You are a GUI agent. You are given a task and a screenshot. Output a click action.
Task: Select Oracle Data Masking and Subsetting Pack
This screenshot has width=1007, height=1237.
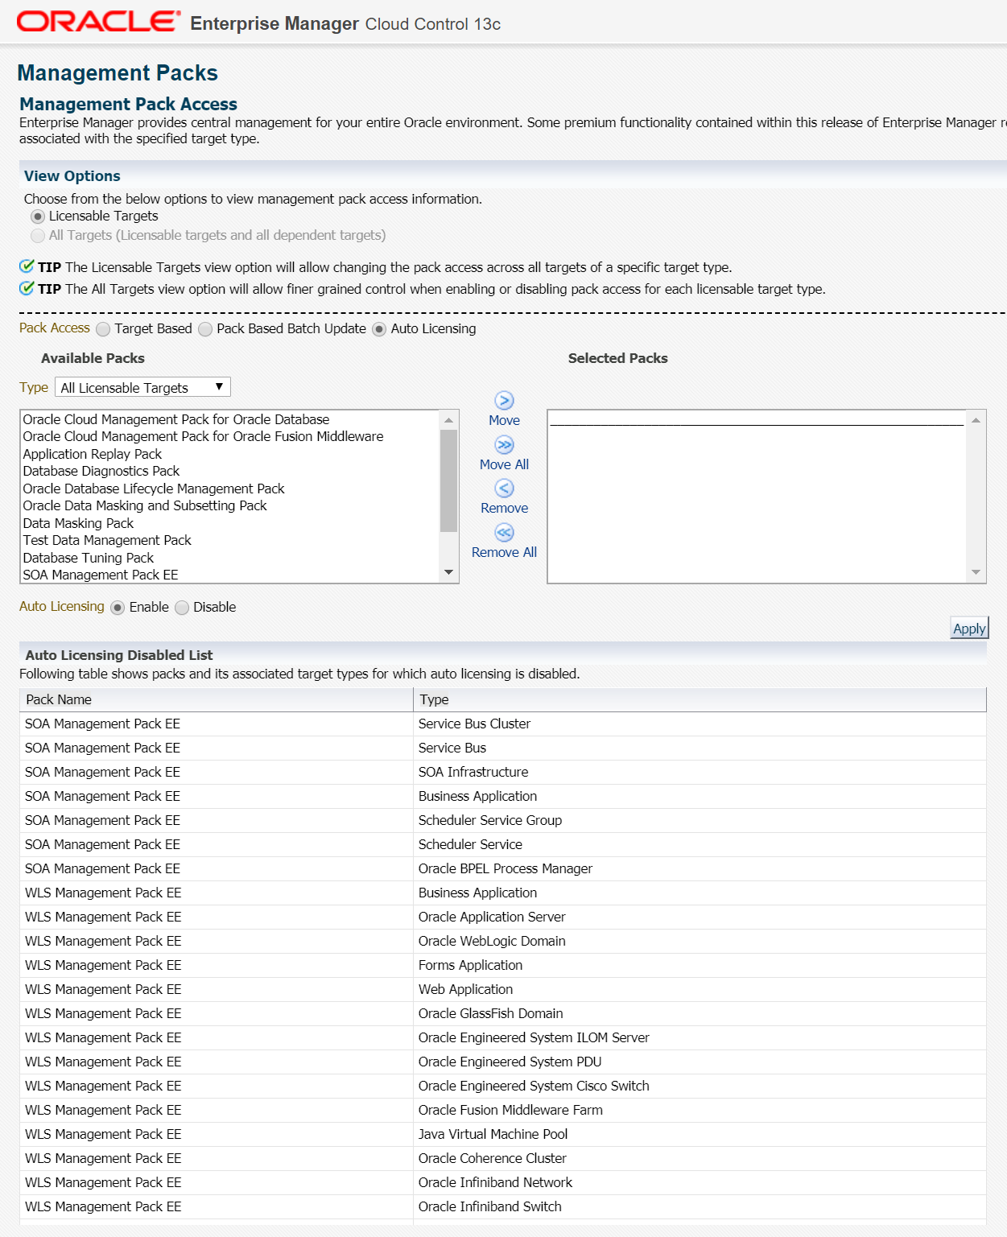coord(145,505)
